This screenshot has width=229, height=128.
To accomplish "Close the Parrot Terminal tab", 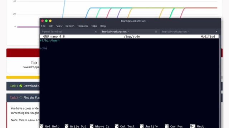I will [96, 32].
